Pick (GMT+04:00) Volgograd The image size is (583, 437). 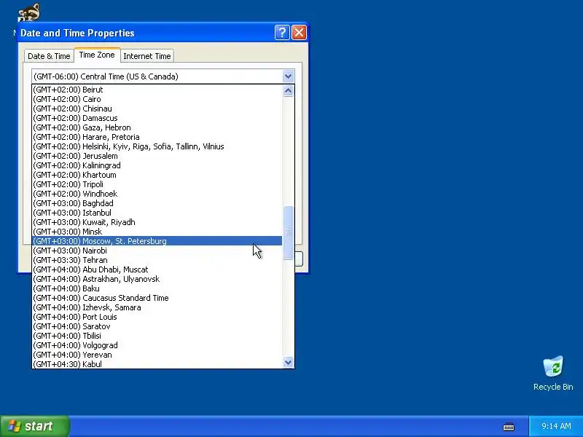157,345
